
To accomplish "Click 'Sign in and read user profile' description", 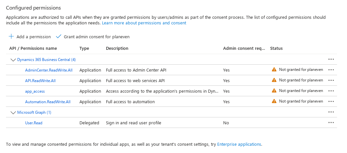I will click(x=133, y=123).
